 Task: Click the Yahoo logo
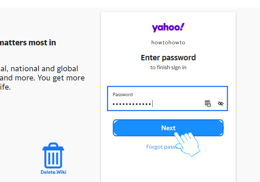tap(168, 27)
